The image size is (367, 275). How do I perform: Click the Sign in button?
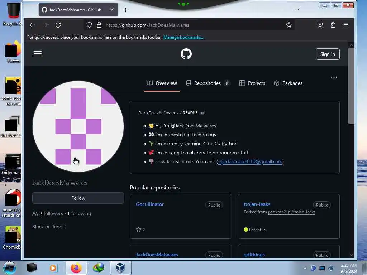point(328,54)
